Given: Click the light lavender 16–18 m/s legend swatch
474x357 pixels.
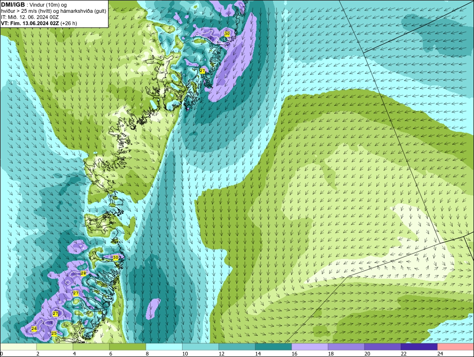Looking at the screenshot, I should [310, 347].
